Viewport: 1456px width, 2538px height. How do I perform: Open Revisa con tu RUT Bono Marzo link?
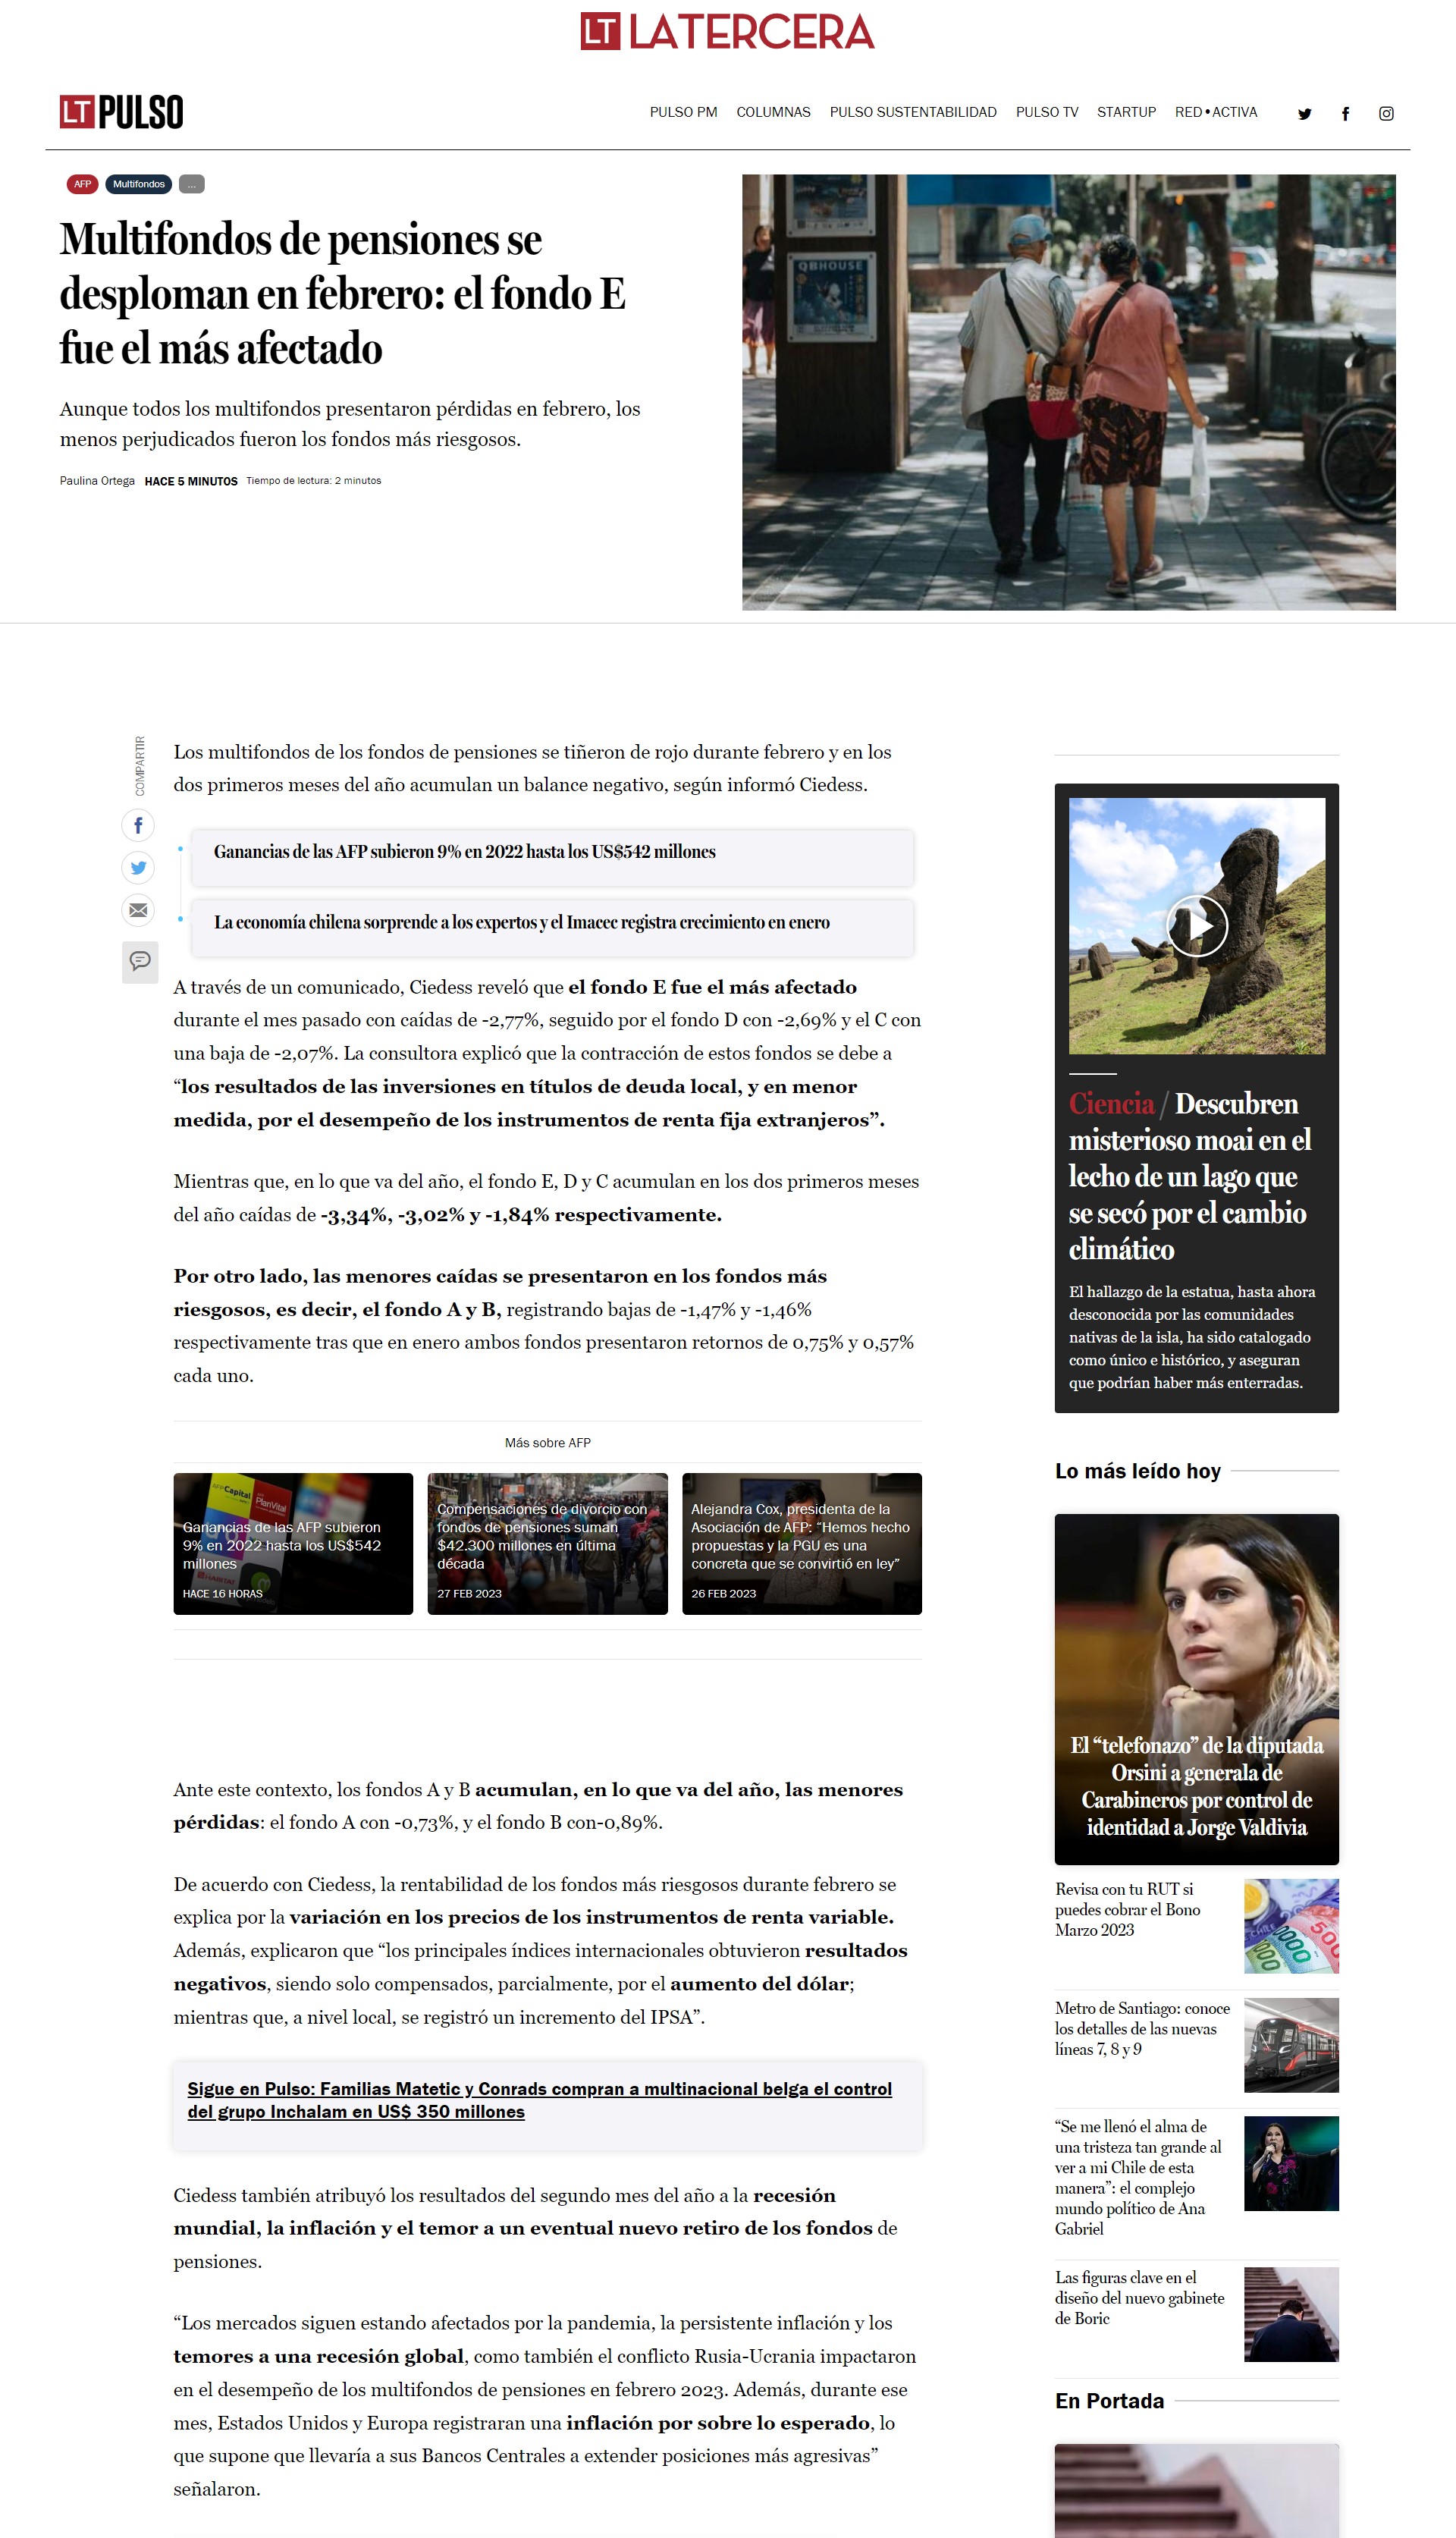point(1128,1909)
